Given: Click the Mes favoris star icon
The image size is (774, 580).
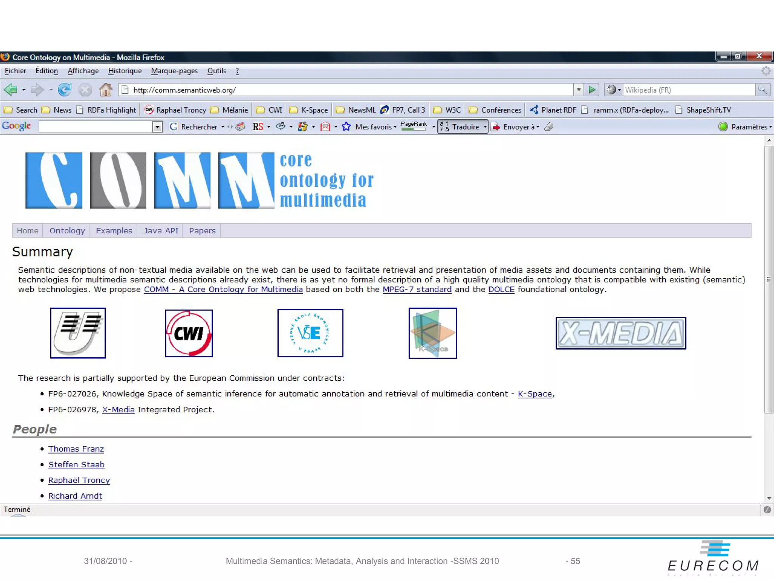Looking at the screenshot, I should tap(346, 127).
